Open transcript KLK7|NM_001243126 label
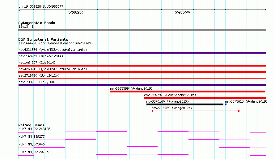The height and width of the screenshot is (159, 275). (34, 129)
